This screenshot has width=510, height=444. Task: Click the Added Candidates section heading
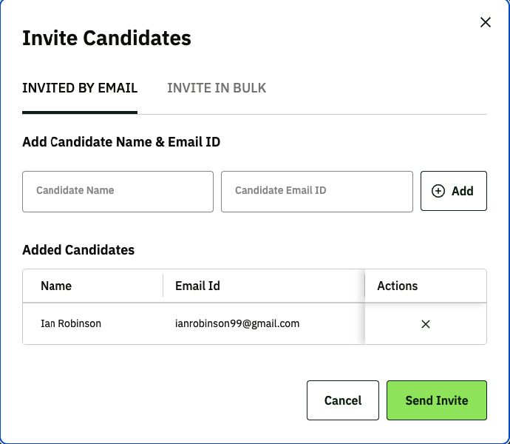78,249
